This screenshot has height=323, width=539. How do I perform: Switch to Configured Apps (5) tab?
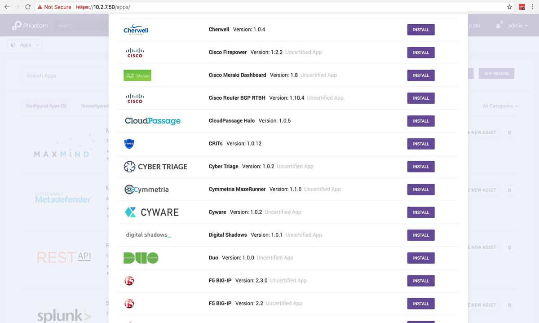point(46,106)
